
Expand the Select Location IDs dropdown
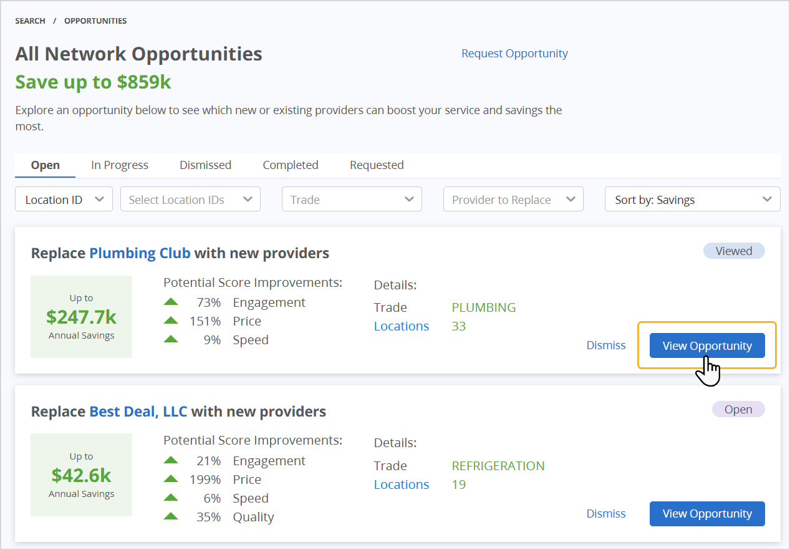pyautogui.click(x=190, y=200)
